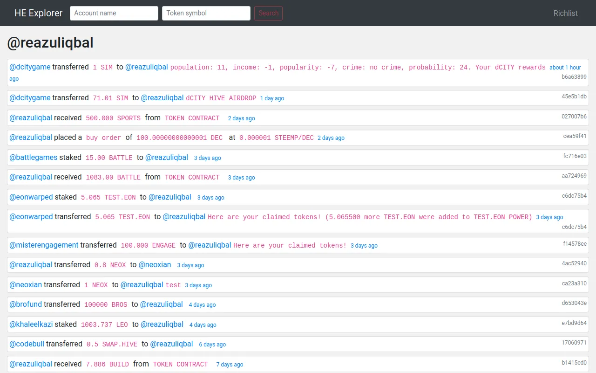This screenshot has height=373, width=596.
Task: Open the Richlist page
Action: coord(565,13)
